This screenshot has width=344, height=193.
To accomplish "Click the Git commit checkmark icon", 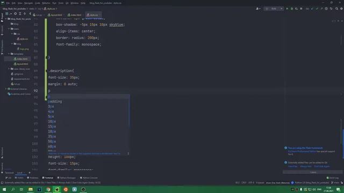I will pos(317,9).
